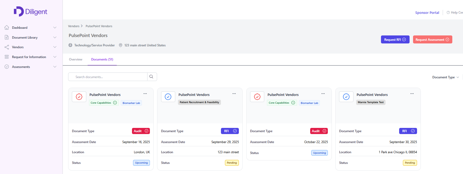Image resolution: width=463 pixels, height=174 pixels.
Task: Open three-dot menu on September 16 card
Action: (x=145, y=94)
